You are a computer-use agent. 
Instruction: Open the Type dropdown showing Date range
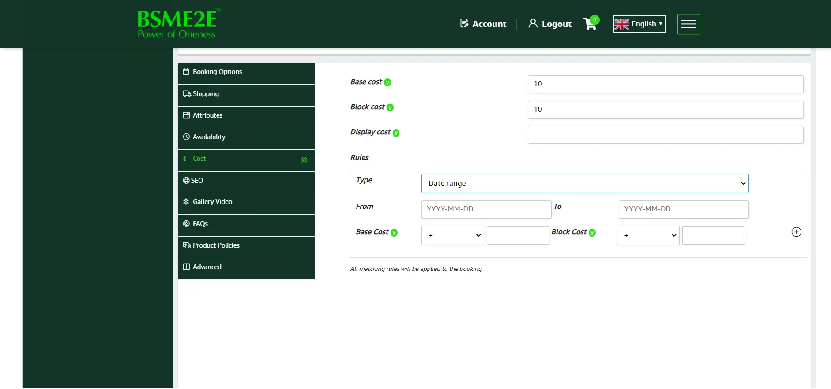click(585, 184)
